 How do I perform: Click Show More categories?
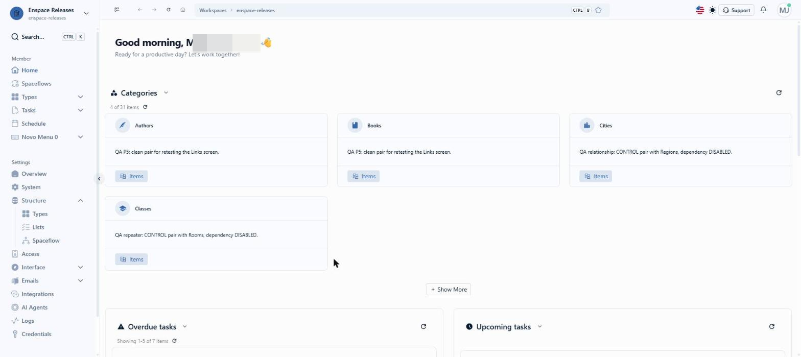click(x=449, y=290)
